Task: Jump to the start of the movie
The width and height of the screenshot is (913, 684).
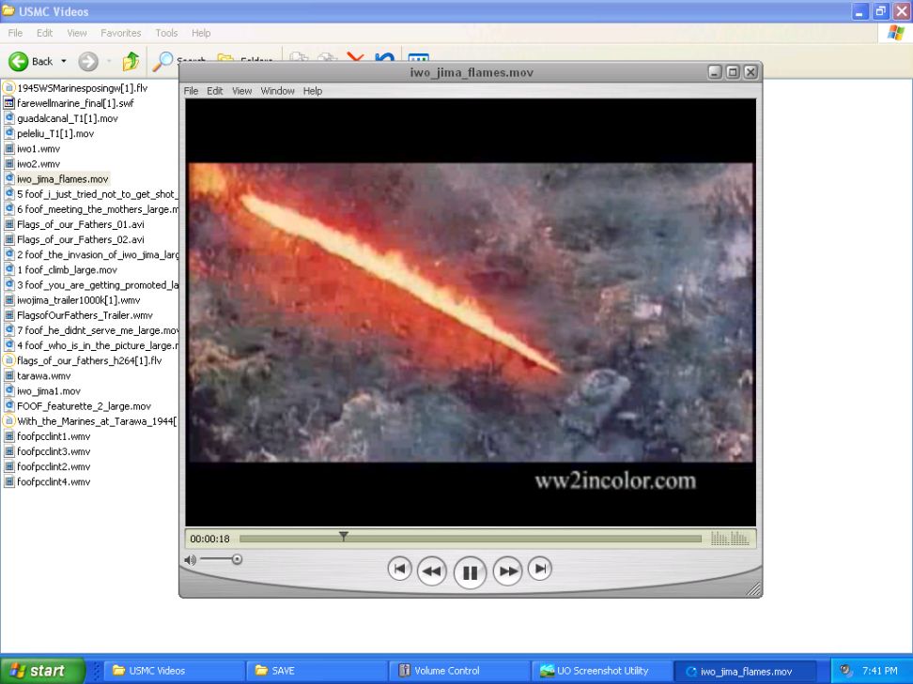Action: tap(399, 569)
